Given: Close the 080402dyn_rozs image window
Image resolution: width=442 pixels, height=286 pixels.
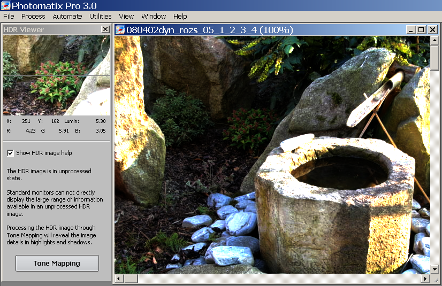Looking at the screenshot, I should [x=432, y=29].
